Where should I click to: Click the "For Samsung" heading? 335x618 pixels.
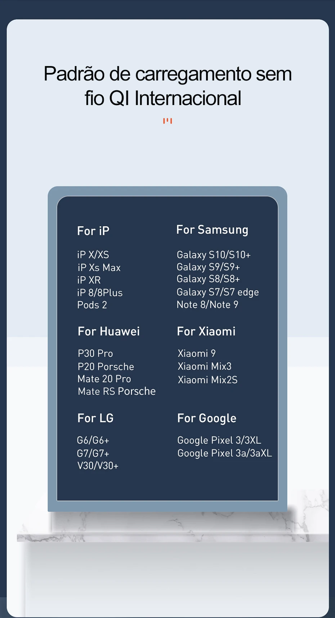212,230
